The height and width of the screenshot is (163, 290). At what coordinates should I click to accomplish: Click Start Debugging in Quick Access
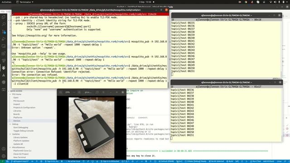[21, 128]
